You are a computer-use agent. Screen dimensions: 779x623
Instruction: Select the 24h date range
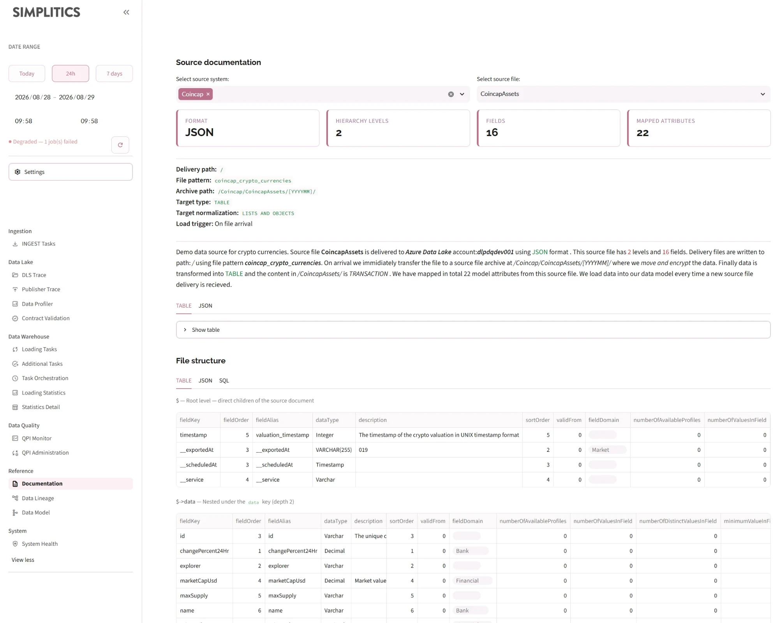(x=70, y=74)
